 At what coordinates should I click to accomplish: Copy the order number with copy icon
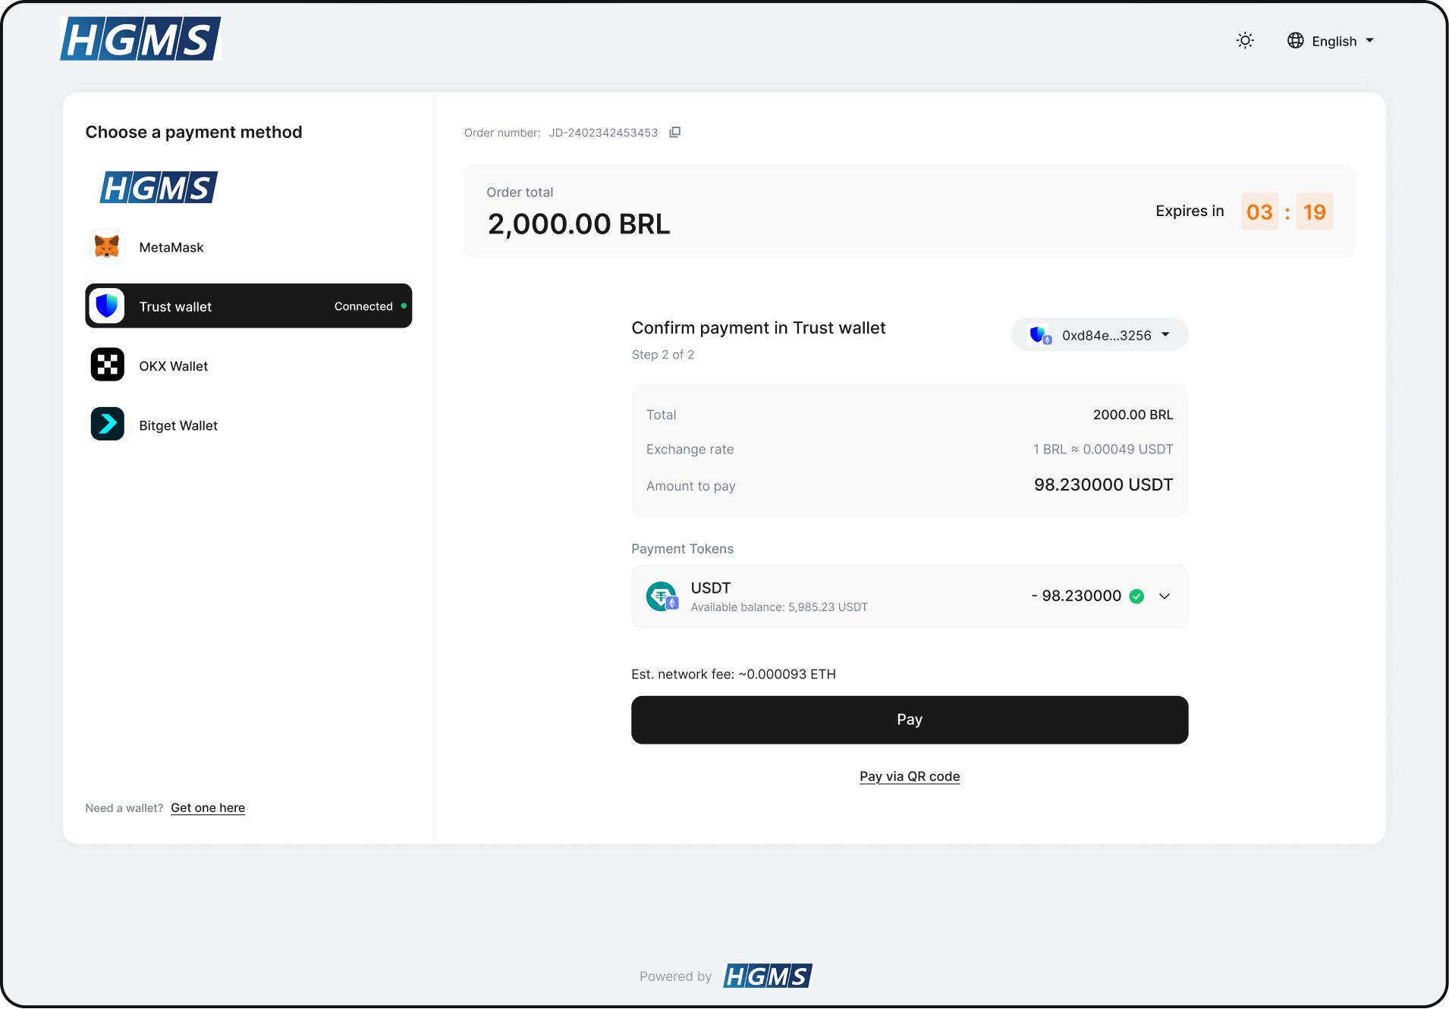(x=675, y=133)
